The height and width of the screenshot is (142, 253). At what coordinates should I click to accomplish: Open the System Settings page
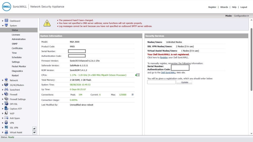tap(16, 62)
